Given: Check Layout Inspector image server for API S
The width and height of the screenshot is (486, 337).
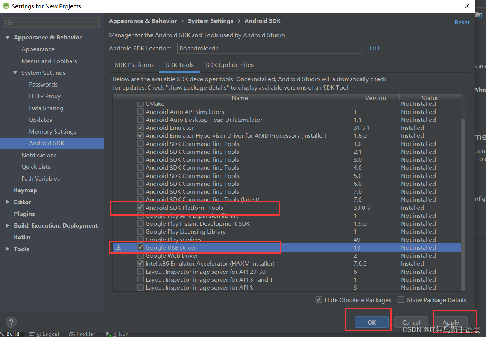Looking at the screenshot, I should pyautogui.click(x=140, y=287).
